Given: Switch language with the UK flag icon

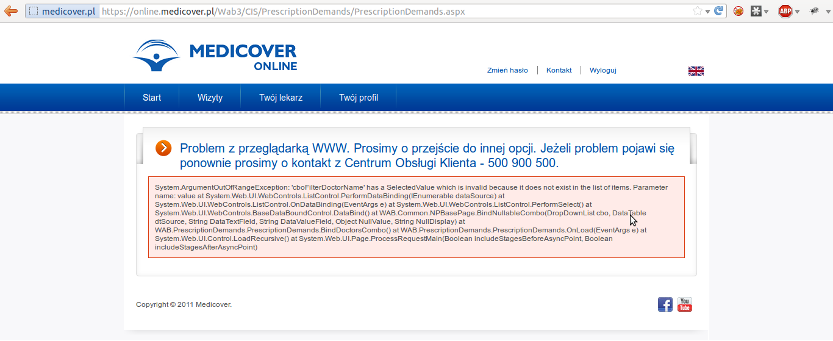Looking at the screenshot, I should (696, 71).
